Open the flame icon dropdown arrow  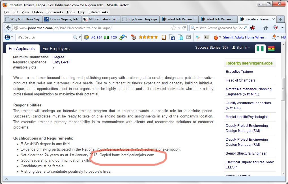coord(220,37)
